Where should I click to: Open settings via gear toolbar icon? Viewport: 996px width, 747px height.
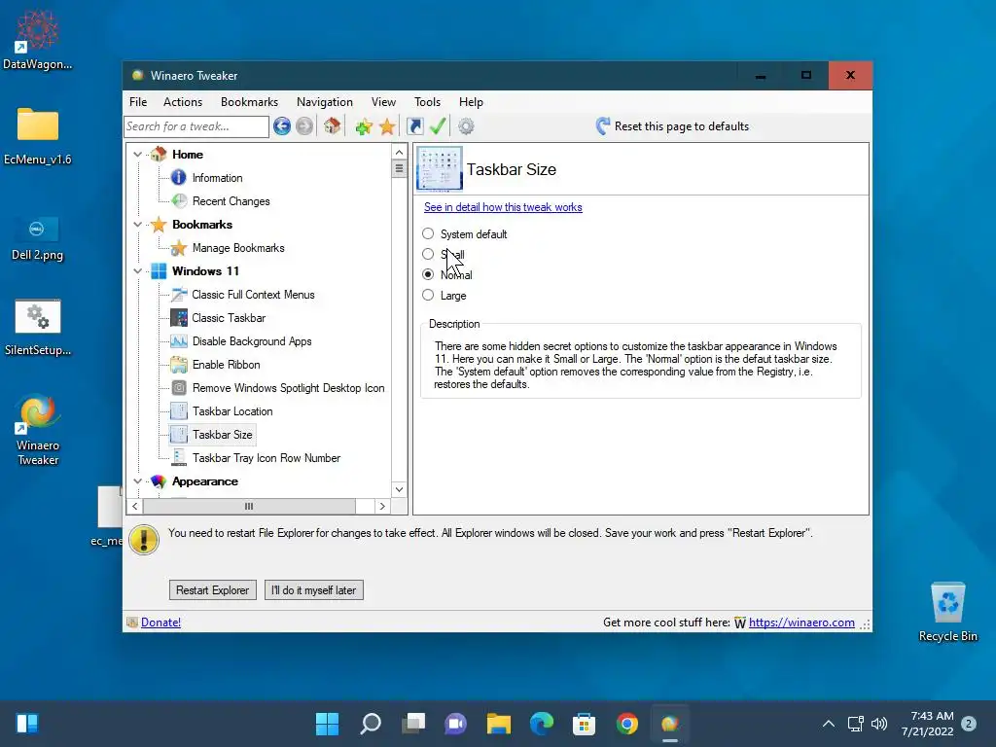click(x=466, y=126)
